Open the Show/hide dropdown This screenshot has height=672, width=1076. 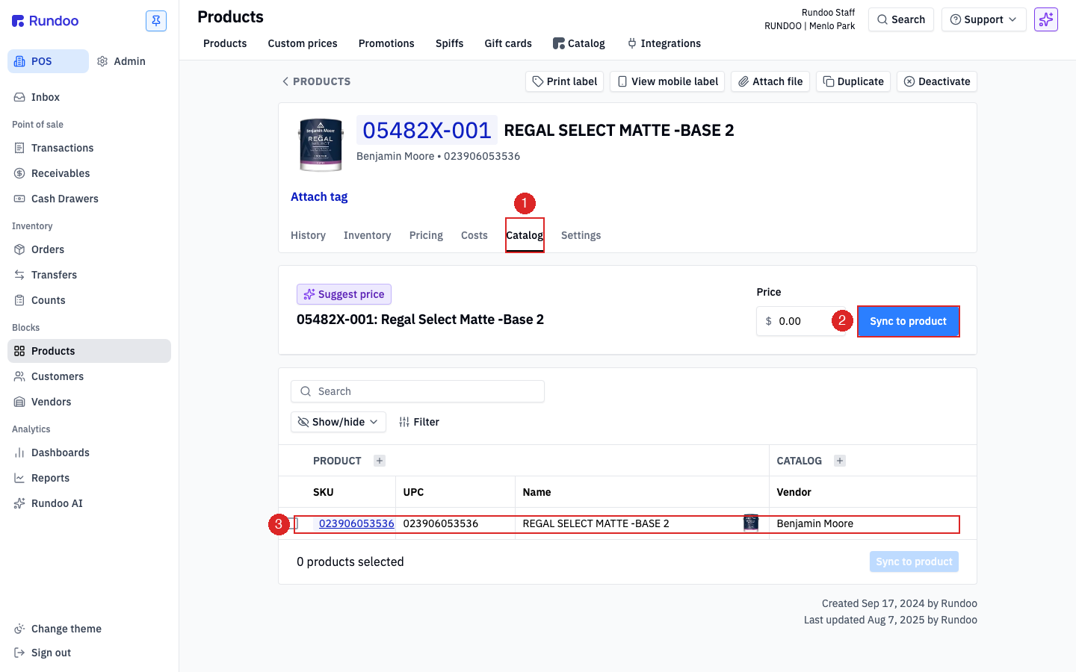338,422
